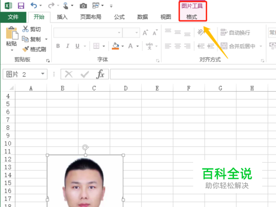Toggle italic formatting
Viewport: 276px width, 207px height.
[x=68, y=46]
